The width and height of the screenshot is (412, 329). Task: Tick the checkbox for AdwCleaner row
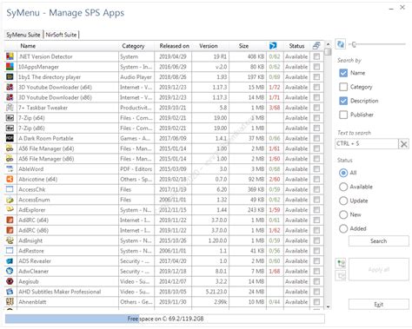[316, 271]
